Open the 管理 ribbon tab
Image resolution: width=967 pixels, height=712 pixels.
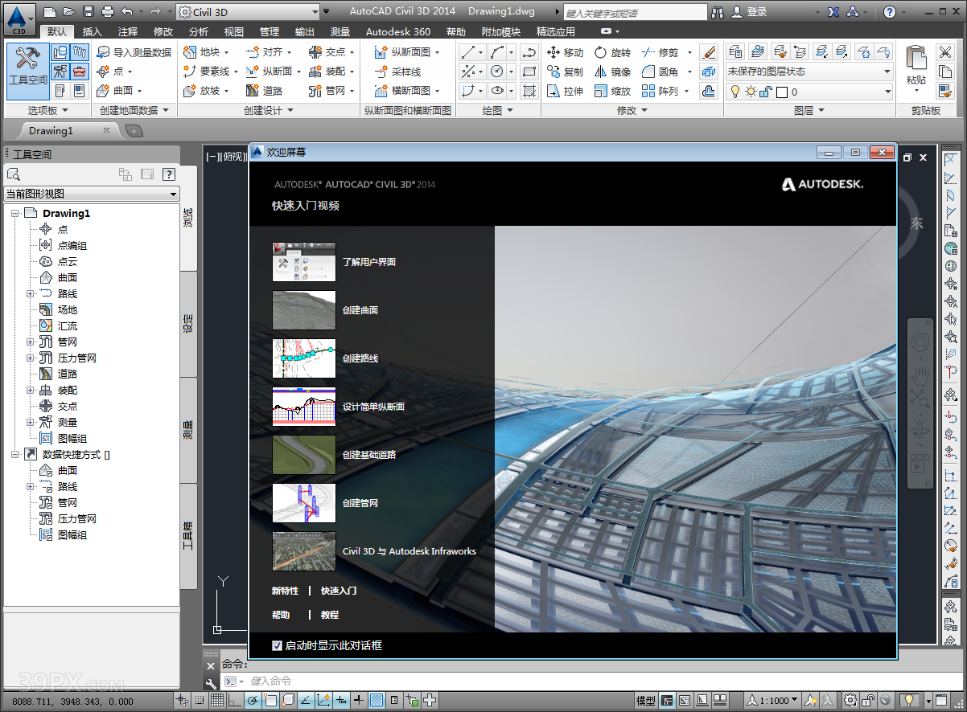[270, 31]
